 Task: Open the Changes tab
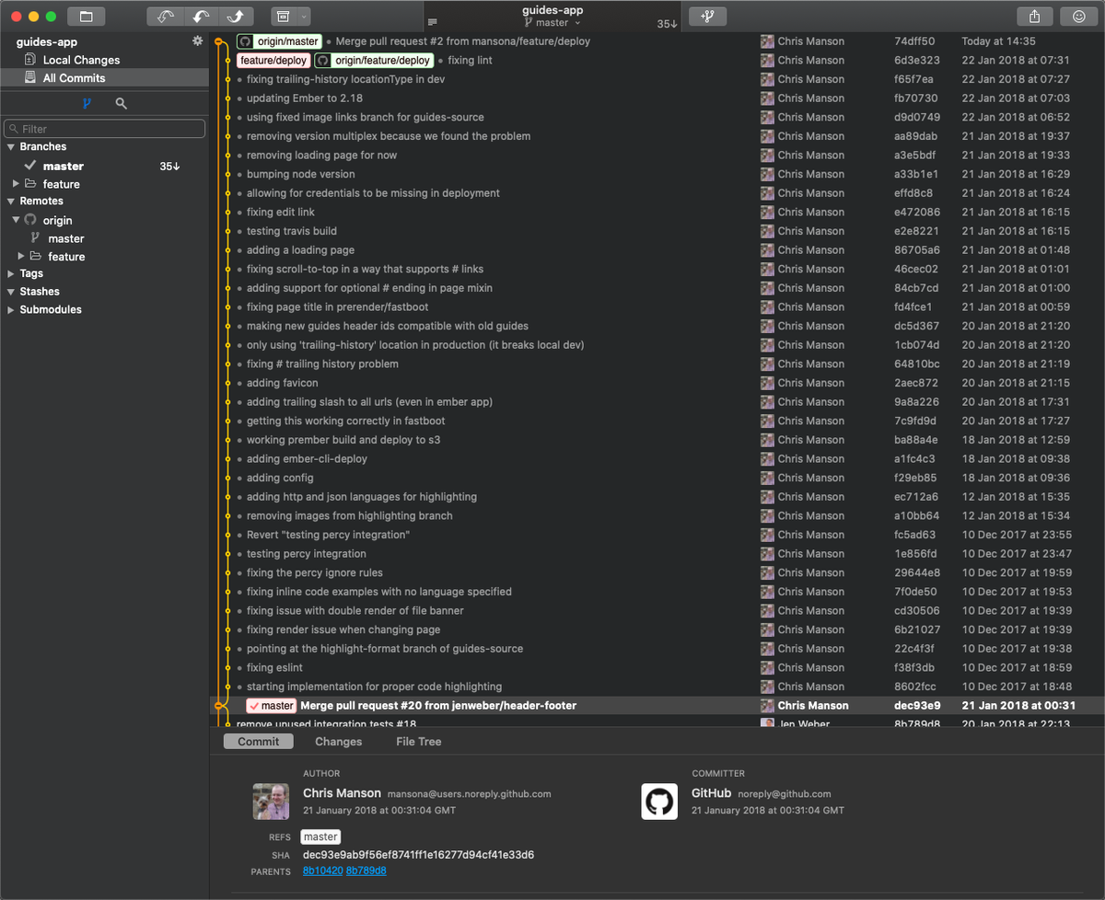tap(338, 742)
